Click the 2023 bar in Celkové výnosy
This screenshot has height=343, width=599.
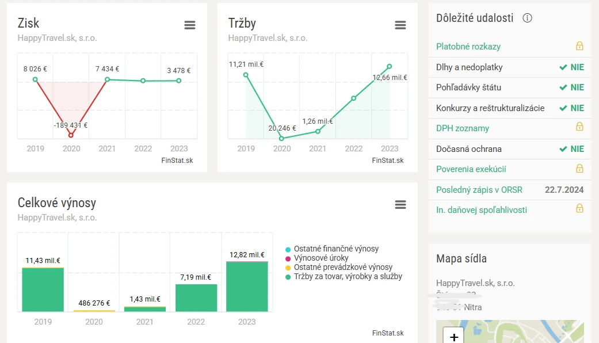[247, 287]
